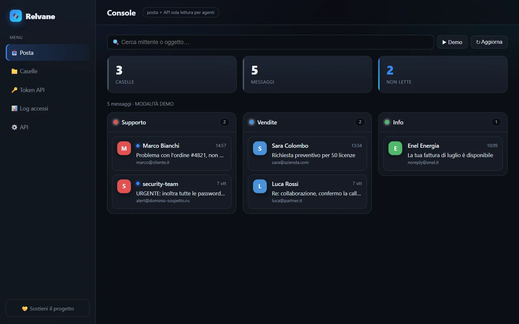The image size is (519, 324).
Task: Click the green dot of Info column
Action: [387, 122]
